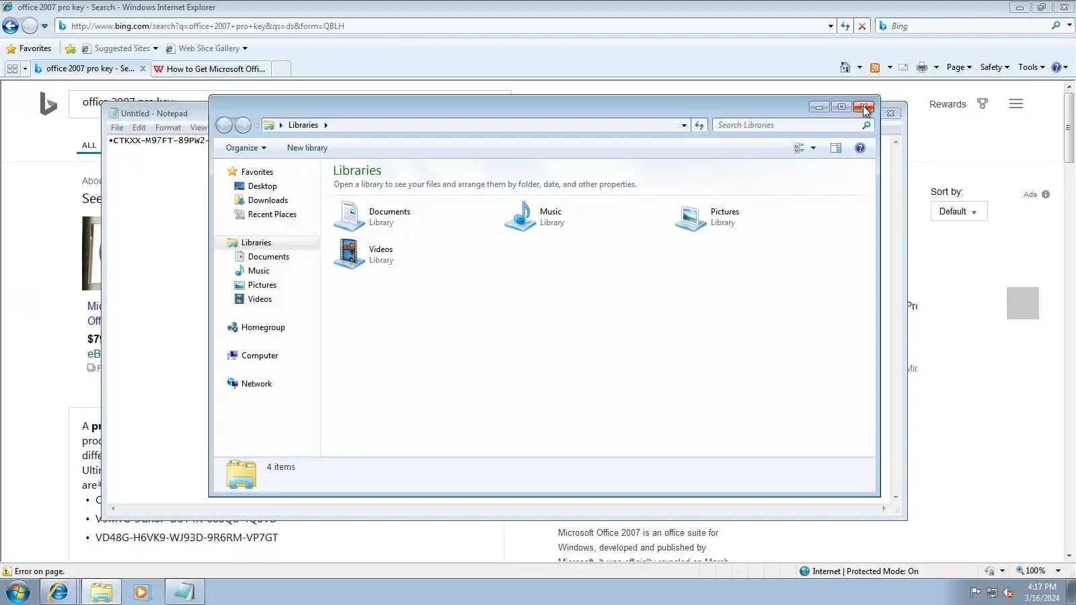Viewport: 1076px width, 605px height.
Task: Open Action Center flag icon
Action: coord(975,592)
